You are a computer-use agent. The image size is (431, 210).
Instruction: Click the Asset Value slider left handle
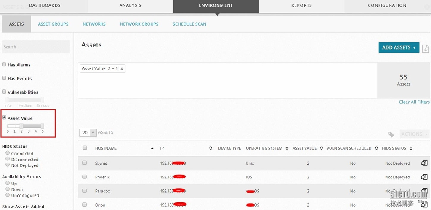point(21,126)
